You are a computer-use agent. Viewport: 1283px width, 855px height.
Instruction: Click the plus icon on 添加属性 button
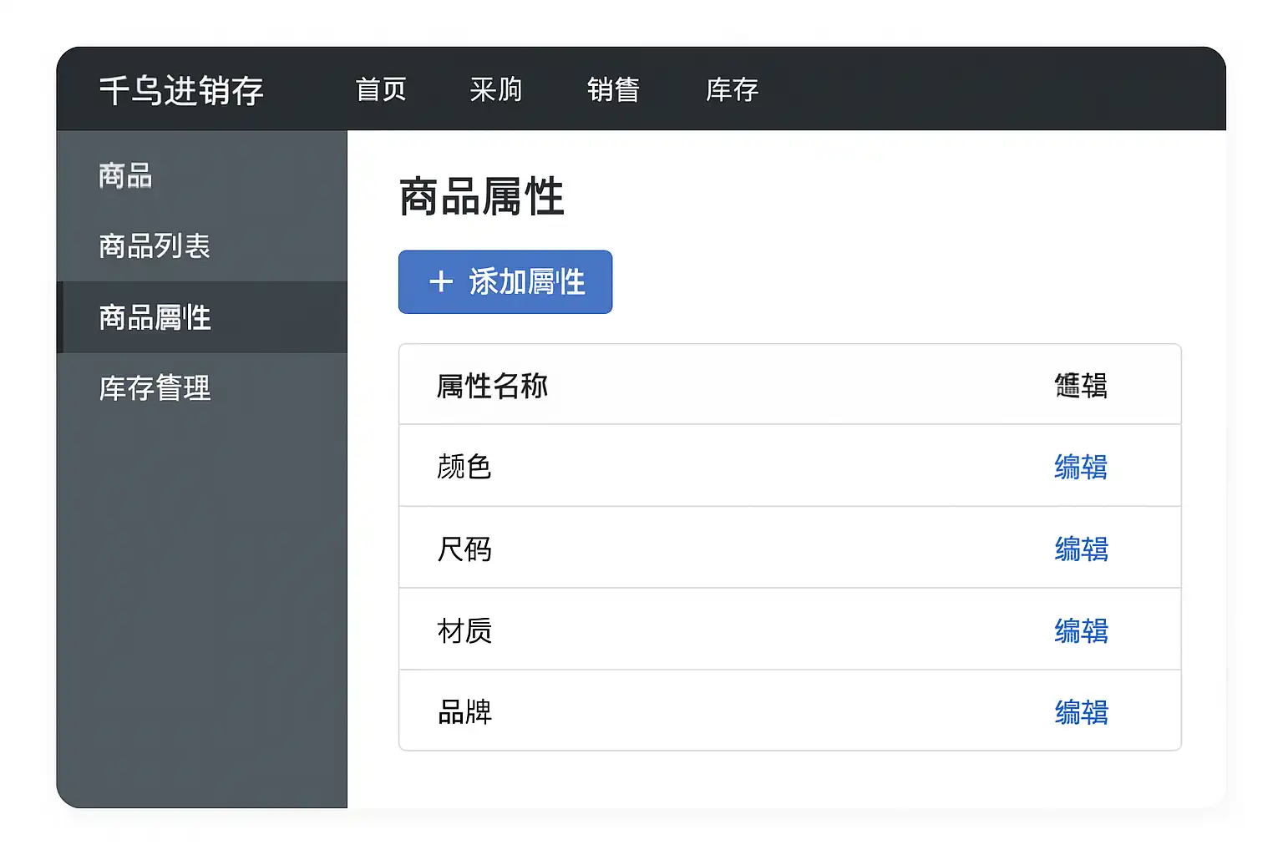pyautogui.click(x=441, y=282)
